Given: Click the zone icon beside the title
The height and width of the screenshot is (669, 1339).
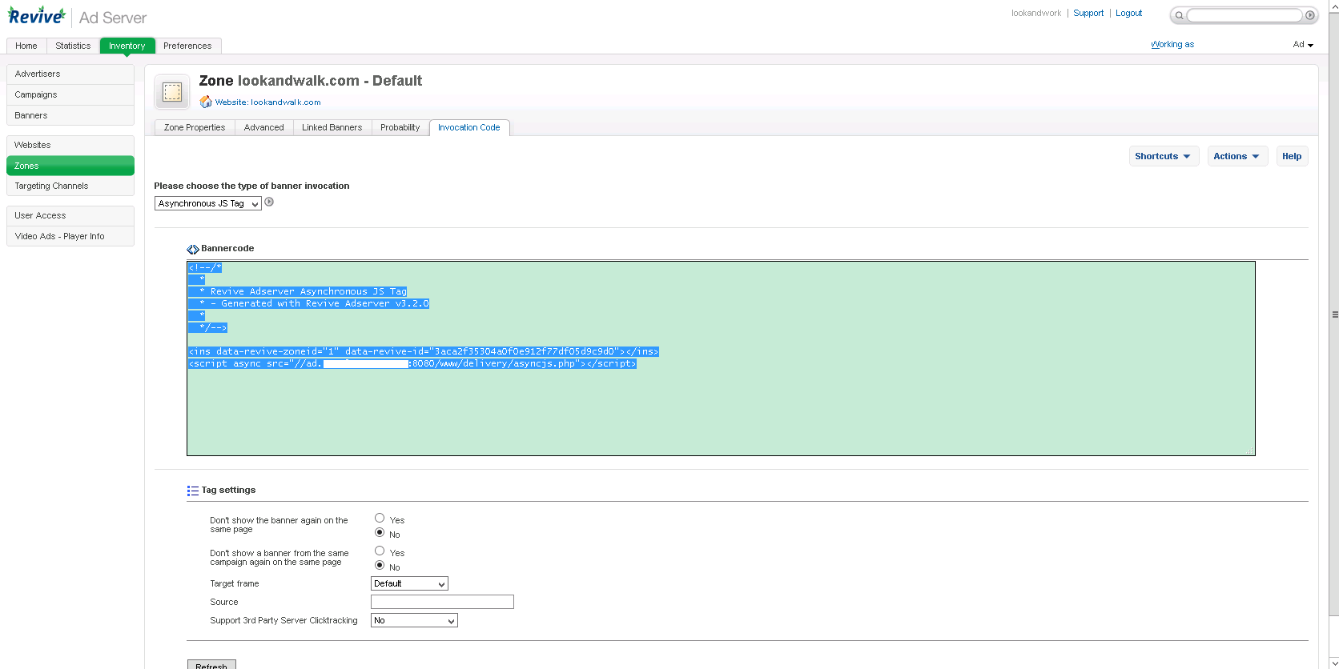Looking at the screenshot, I should (172, 92).
